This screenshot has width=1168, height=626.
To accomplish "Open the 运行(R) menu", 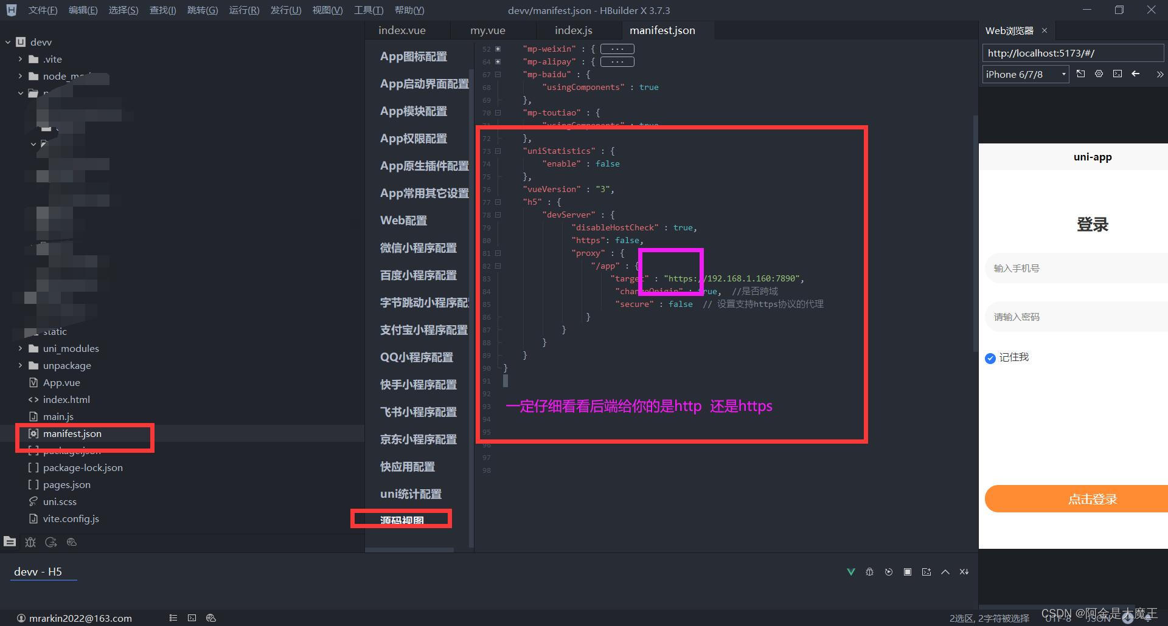I will 244,10.
